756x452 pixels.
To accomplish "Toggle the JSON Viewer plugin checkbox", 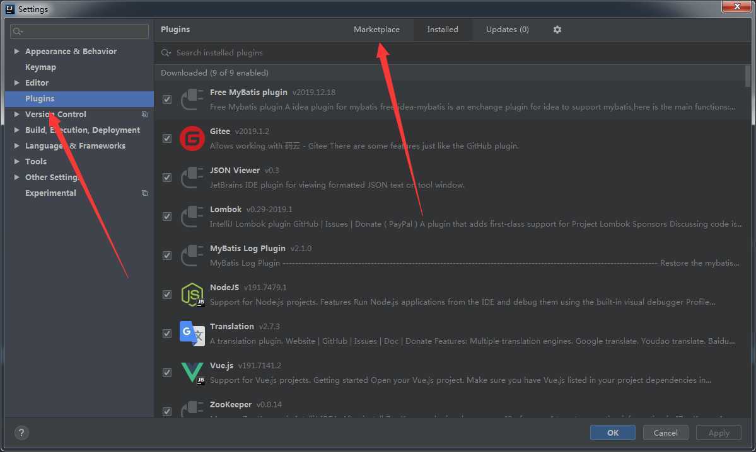I will pyautogui.click(x=167, y=177).
